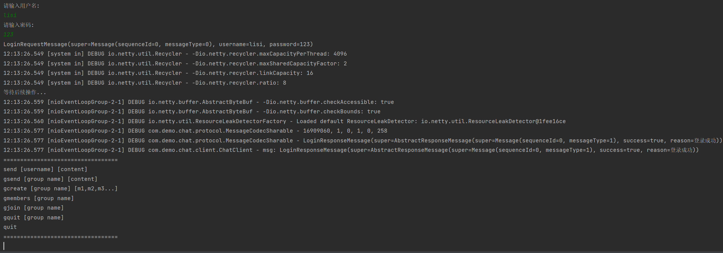Click the LoginRequestMessage output line
Viewport: 723px width, 253px height.
[x=158, y=44]
